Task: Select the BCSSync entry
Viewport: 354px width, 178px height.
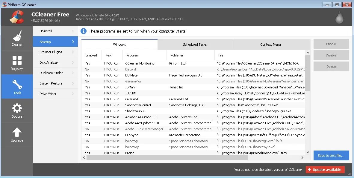Action: [193, 135]
